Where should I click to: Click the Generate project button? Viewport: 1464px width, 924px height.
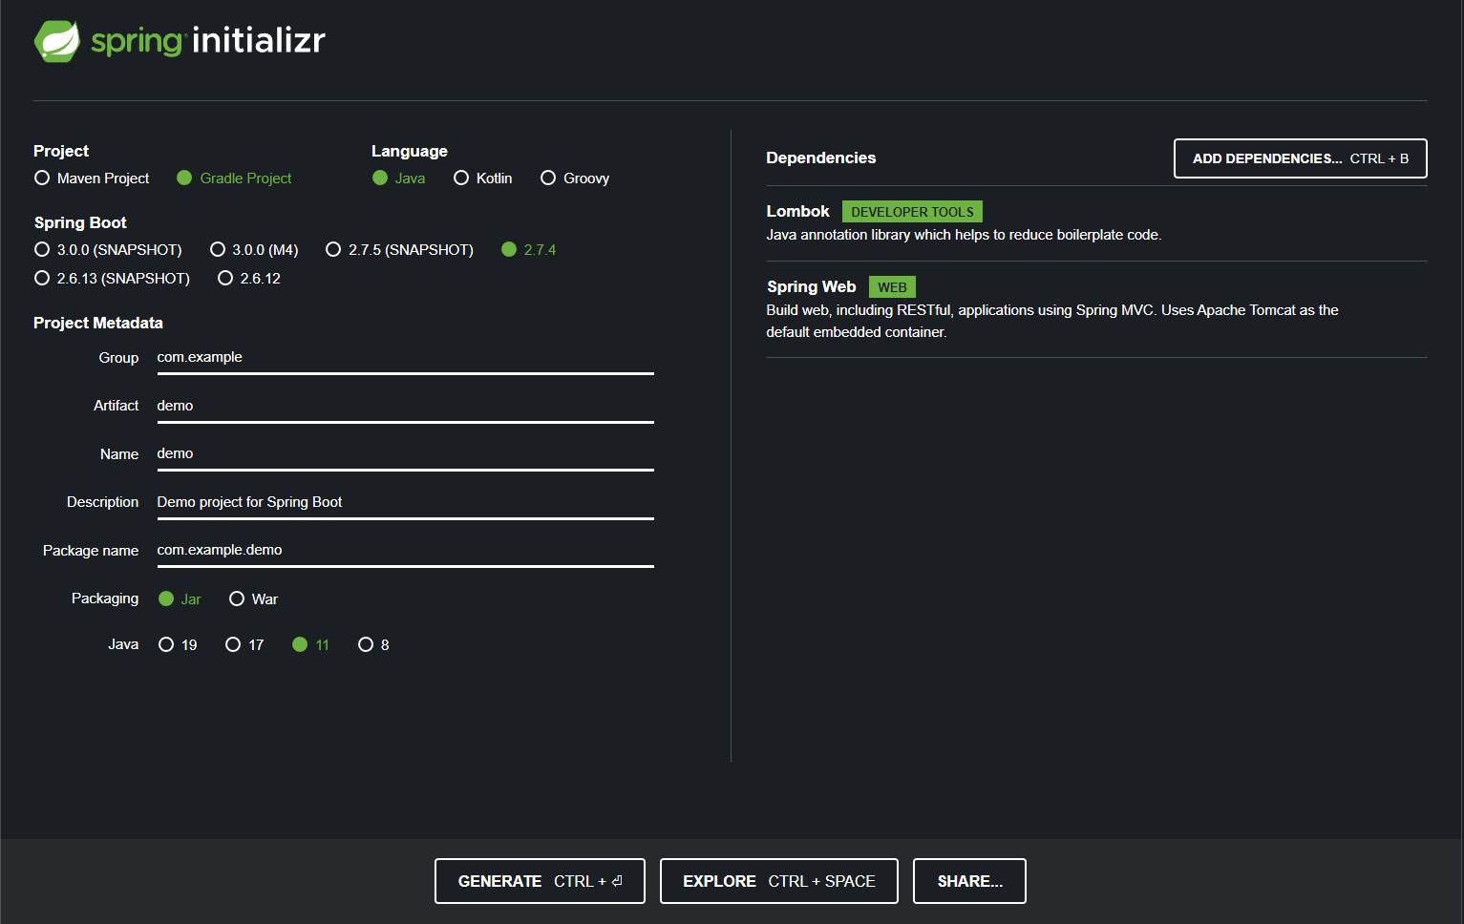[540, 881]
